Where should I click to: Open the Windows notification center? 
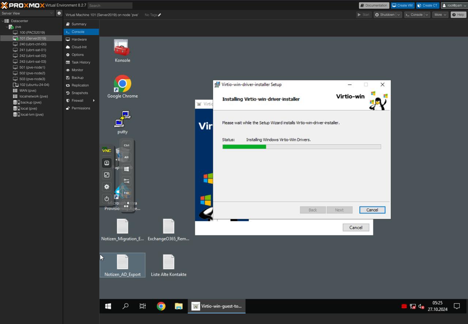pyautogui.click(x=457, y=306)
